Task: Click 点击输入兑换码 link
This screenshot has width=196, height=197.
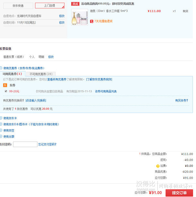Action: tap(36, 100)
